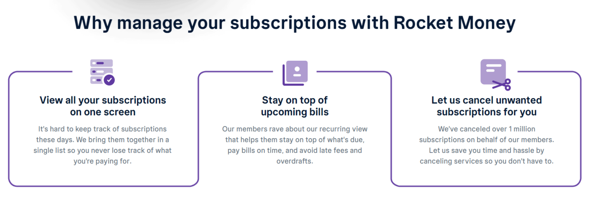Open the "Let us cancel unwanted subscriptions for you" heading
The height and width of the screenshot is (205, 596).
coord(487,106)
